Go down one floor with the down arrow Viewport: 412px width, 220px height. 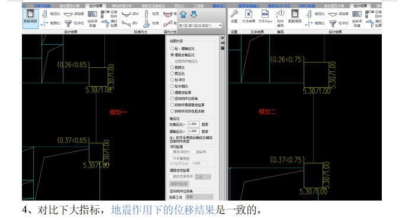pos(194,14)
